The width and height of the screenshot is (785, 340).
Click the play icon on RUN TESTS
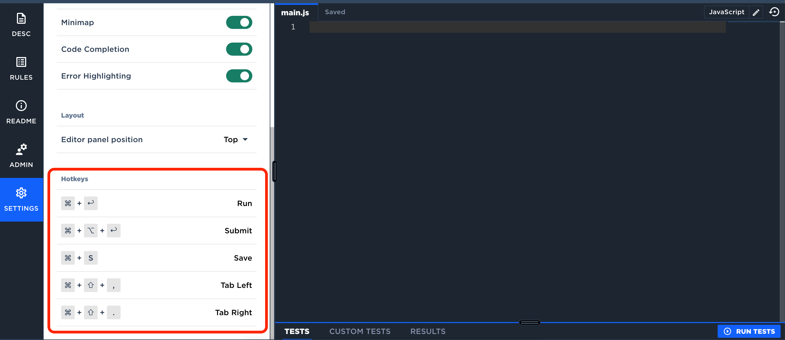point(727,331)
